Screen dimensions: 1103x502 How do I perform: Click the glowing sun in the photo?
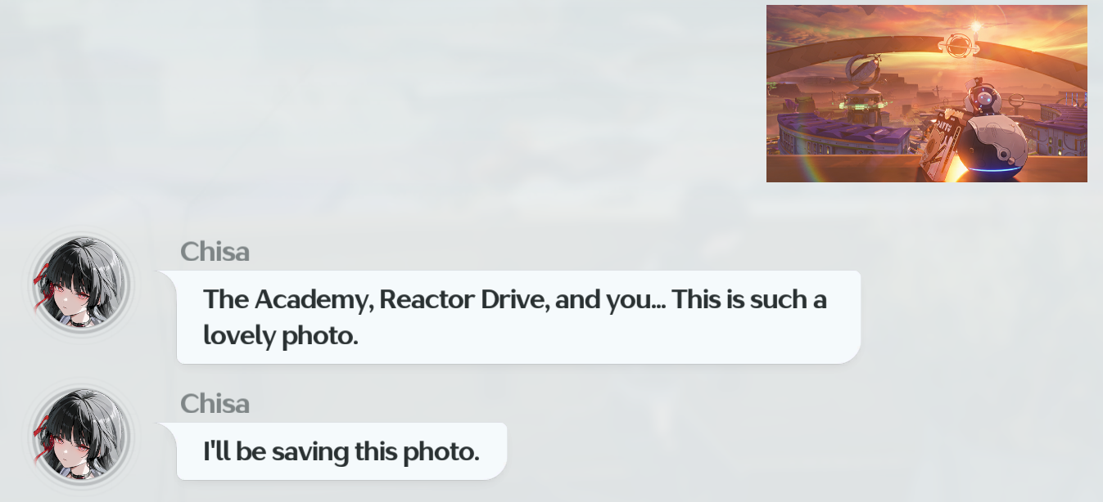[x=975, y=27]
